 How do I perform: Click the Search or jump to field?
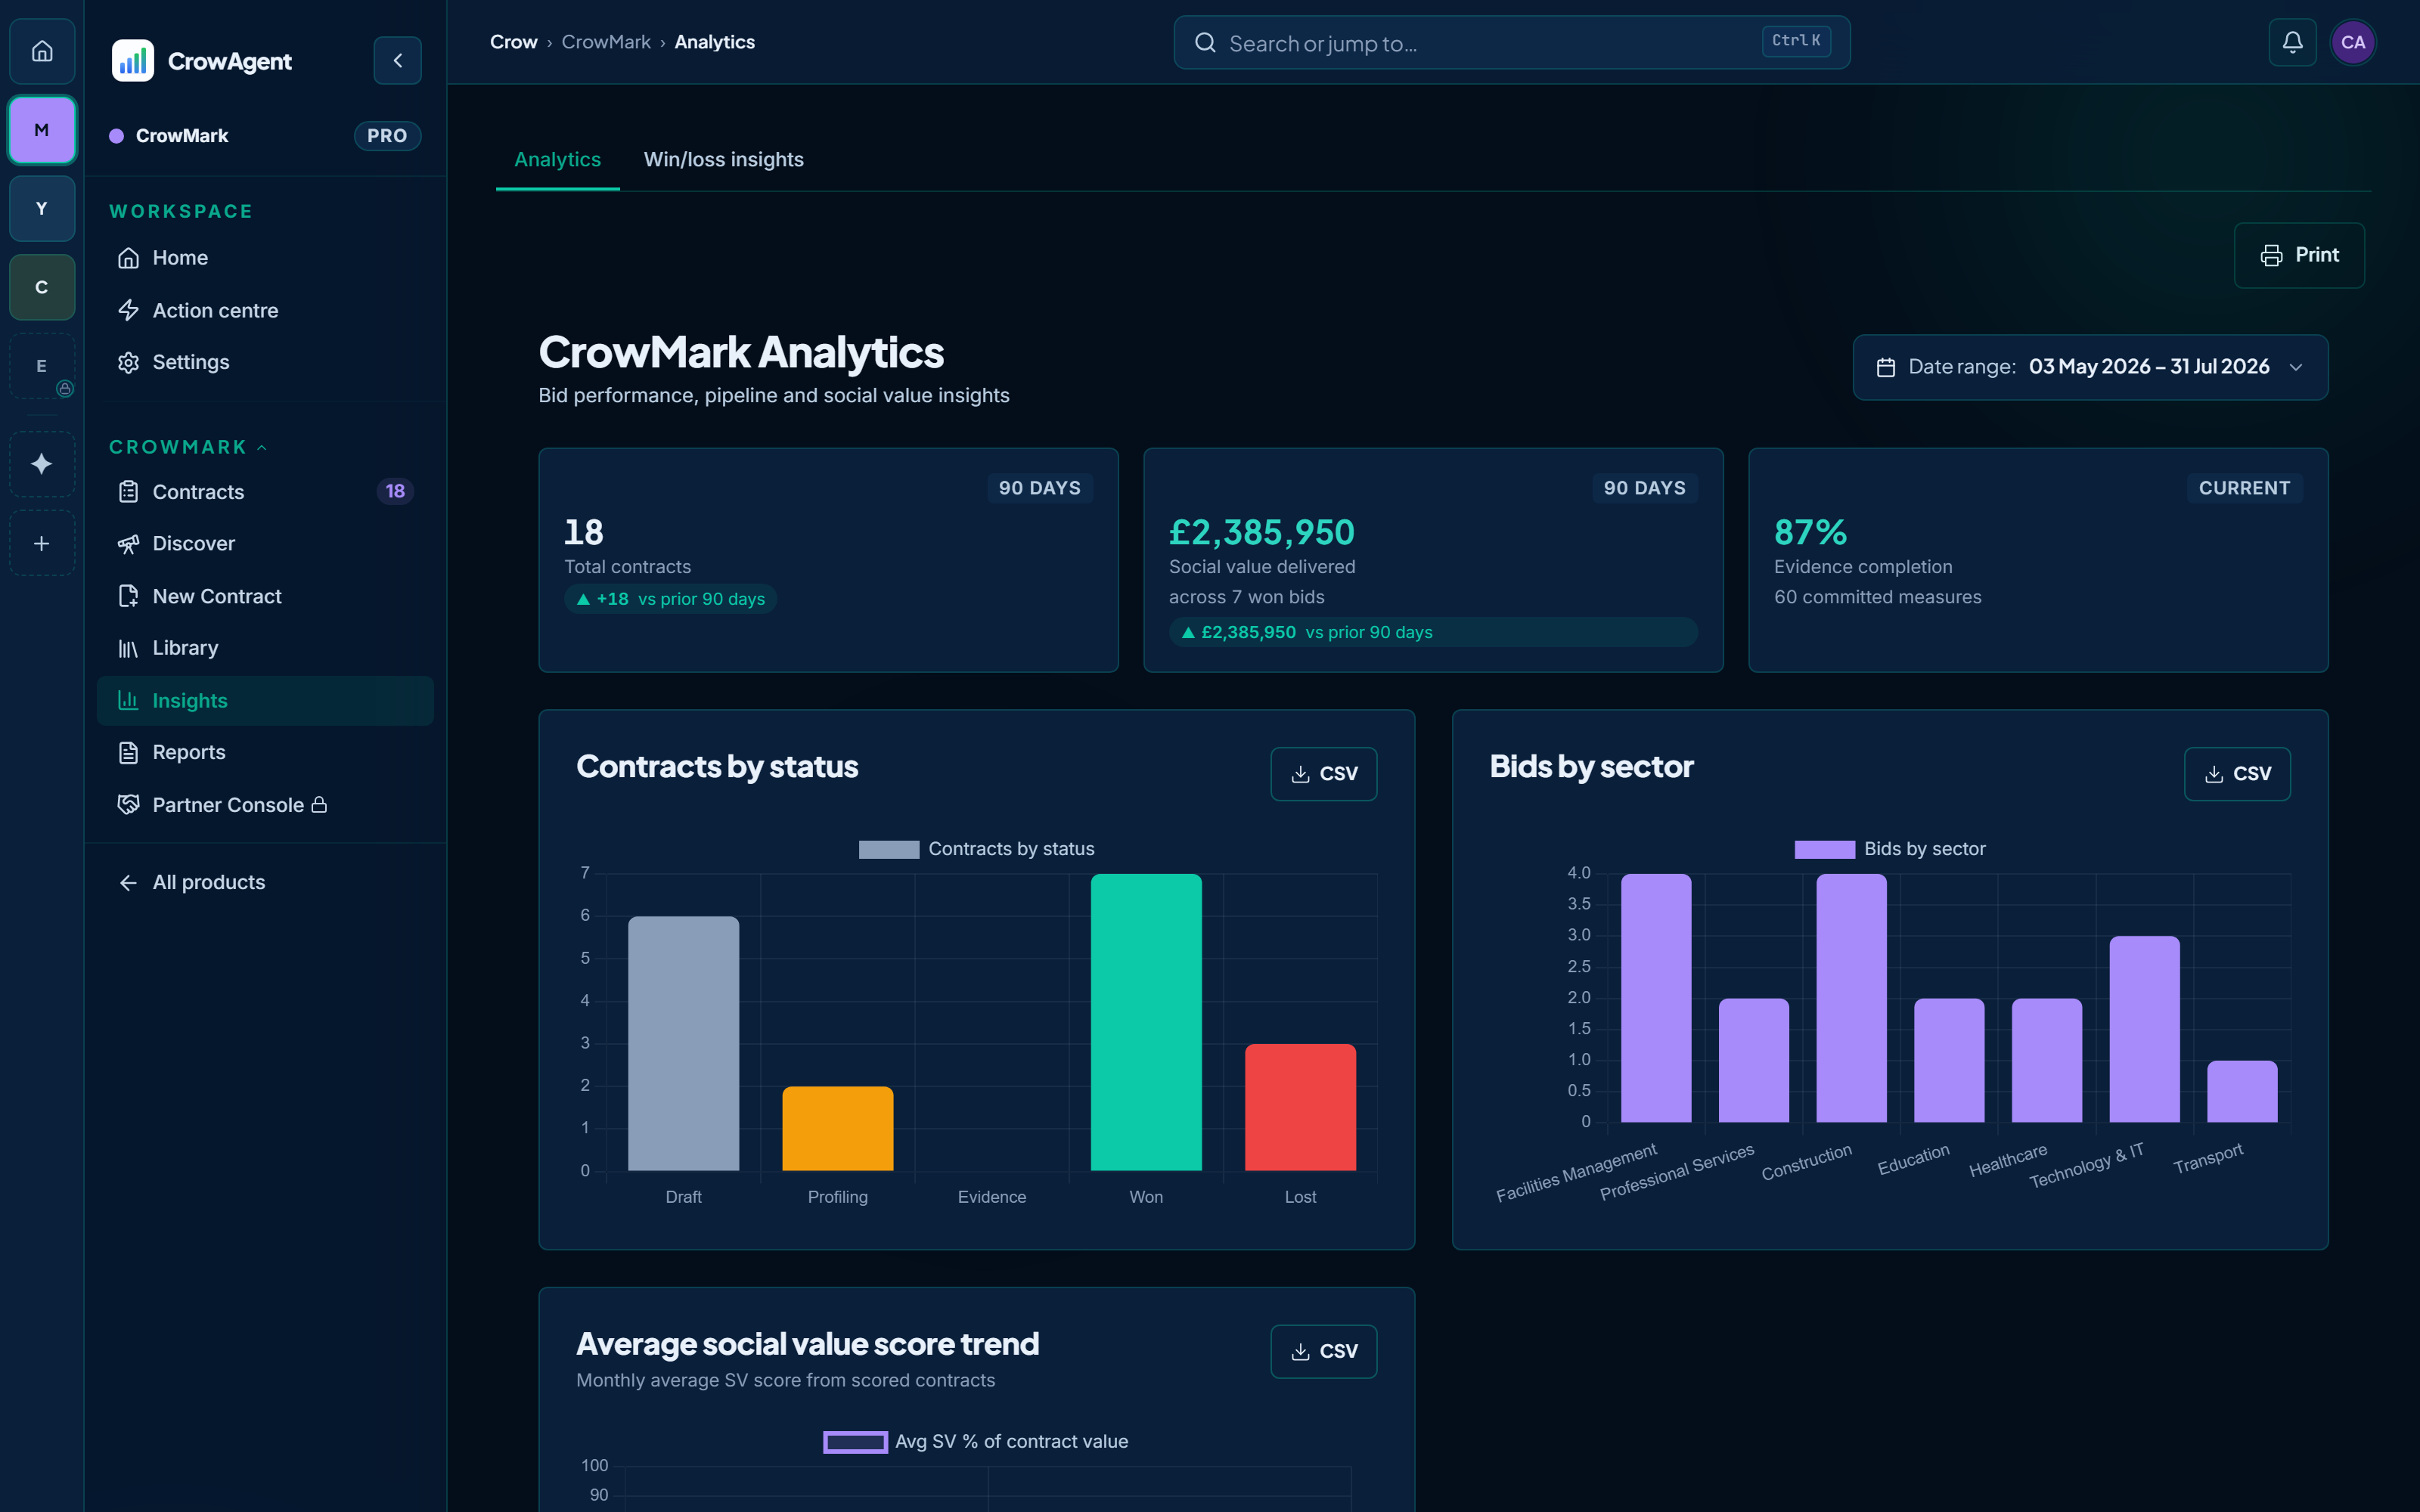click(1511, 43)
